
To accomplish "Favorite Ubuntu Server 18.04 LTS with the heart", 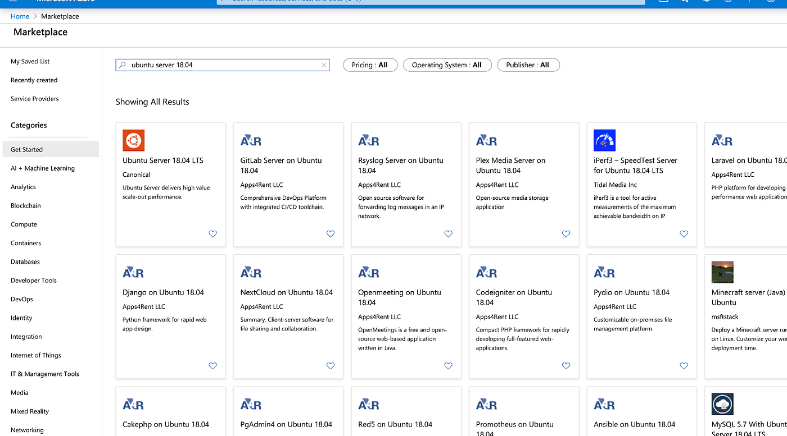I will [x=212, y=234].
